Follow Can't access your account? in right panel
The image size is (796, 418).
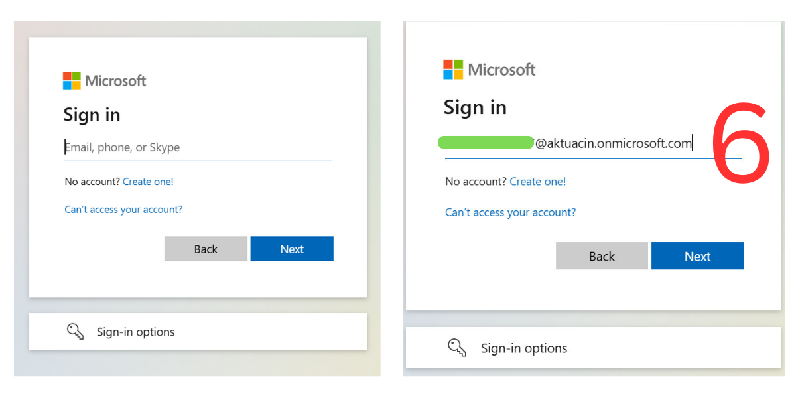click(x=510, y=212)
